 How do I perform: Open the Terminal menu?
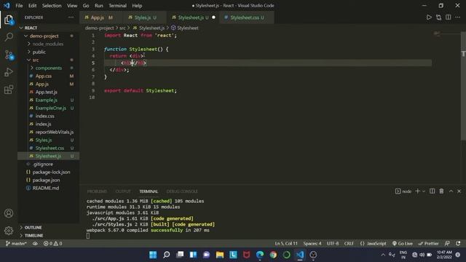117,6
